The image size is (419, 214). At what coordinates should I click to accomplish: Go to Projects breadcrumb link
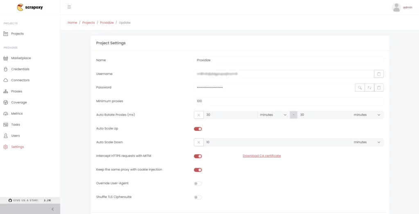pyautogui.click(x=88, y=23)
